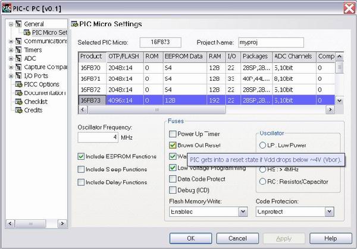Click the Checklist page icon

pyautogui.click(x=18, y=102)
